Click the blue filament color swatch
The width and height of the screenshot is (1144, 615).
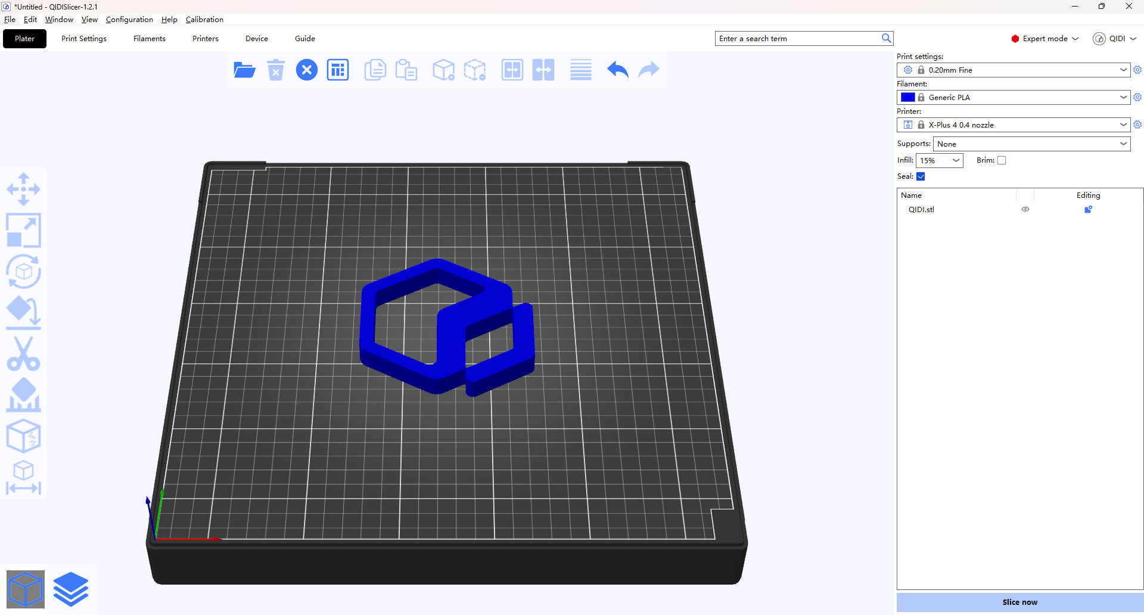908,98
